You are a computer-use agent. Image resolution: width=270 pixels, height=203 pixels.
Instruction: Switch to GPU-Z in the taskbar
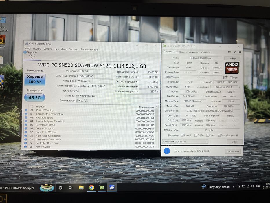(102, 187)
